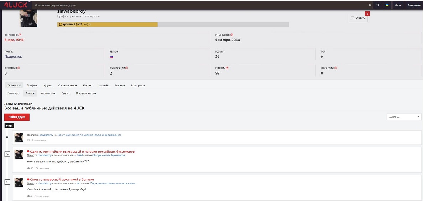Image resolution: width=423 pixels, height=201 pixels.
Task: Click the help icon beside Публикации
Action: [x=126, y=68]
